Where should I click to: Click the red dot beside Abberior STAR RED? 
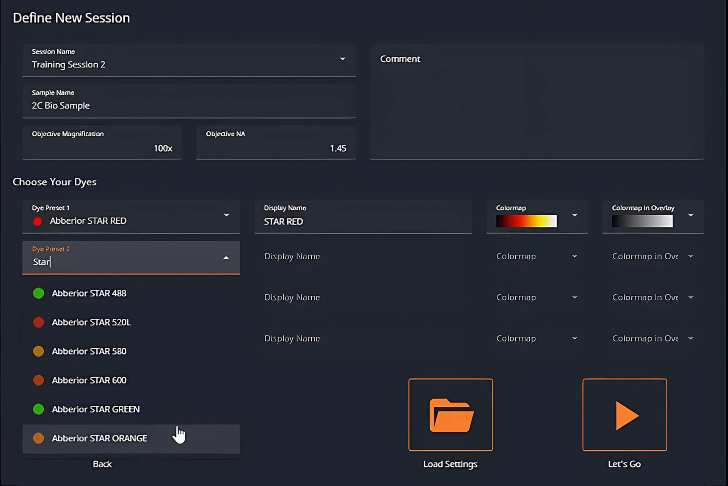pos(38,221)
